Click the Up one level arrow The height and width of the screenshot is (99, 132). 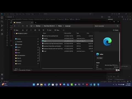(x=23, y=26)
